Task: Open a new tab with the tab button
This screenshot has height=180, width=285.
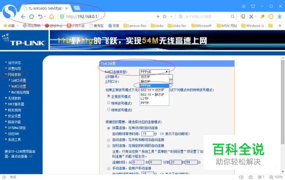Action: click(77, 8)
